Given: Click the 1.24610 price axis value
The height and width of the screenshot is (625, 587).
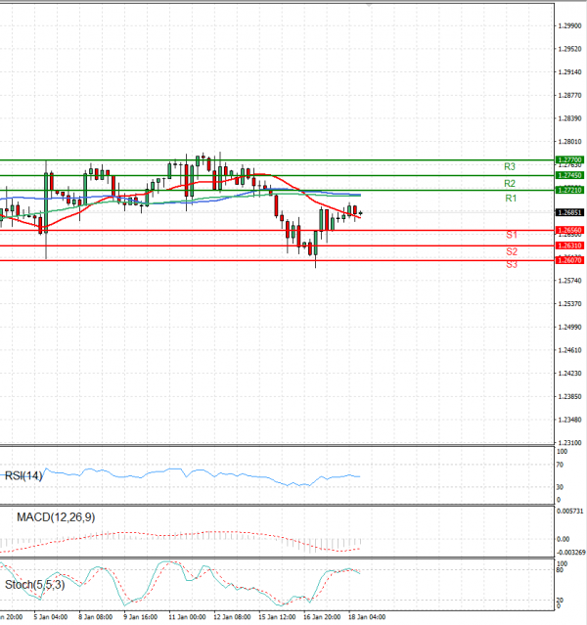Looking at the screenshot, I should point(569,350).
